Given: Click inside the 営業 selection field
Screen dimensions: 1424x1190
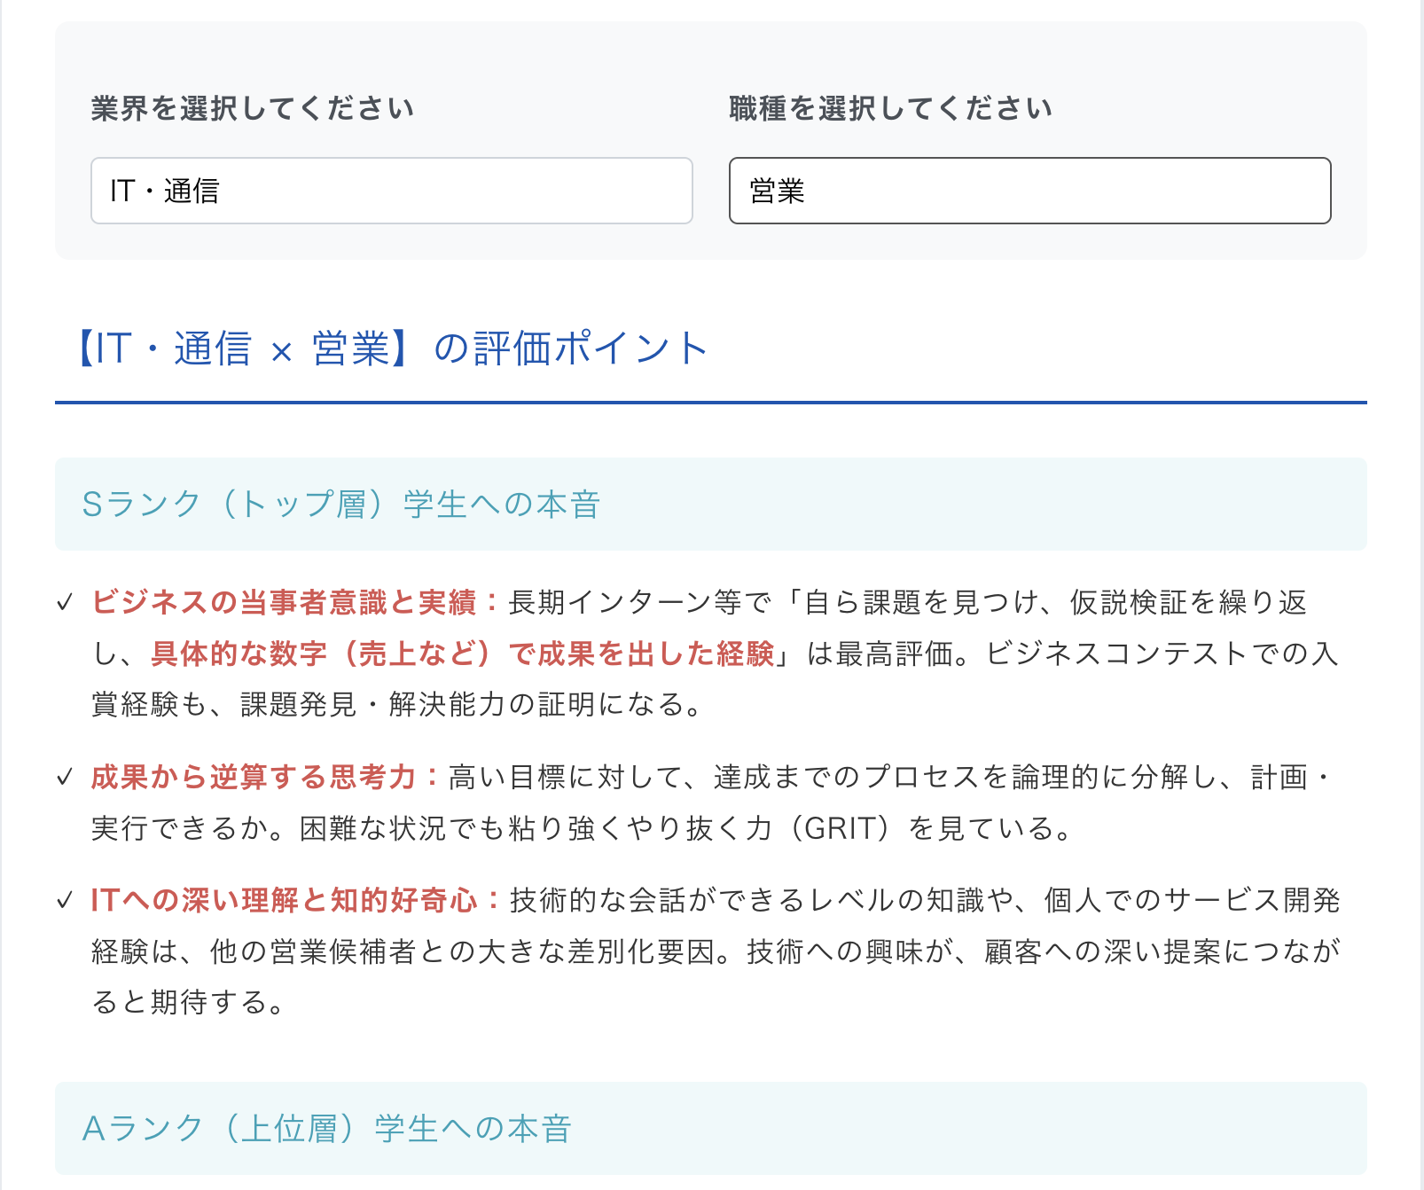Looking at the screenshot, I should point(1029,191).
